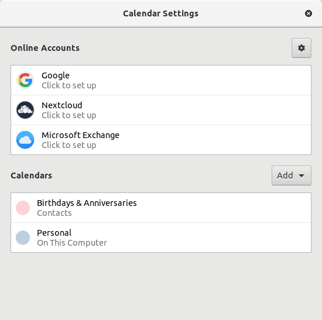This screenshot has width=322, height=320.
Task: Click 'Click to set up' under Google
Action: (x=69, y=85)
